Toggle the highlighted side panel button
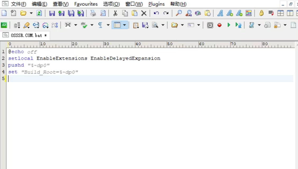The height and width of the screenshot is (169, 298). coord(117,25)
